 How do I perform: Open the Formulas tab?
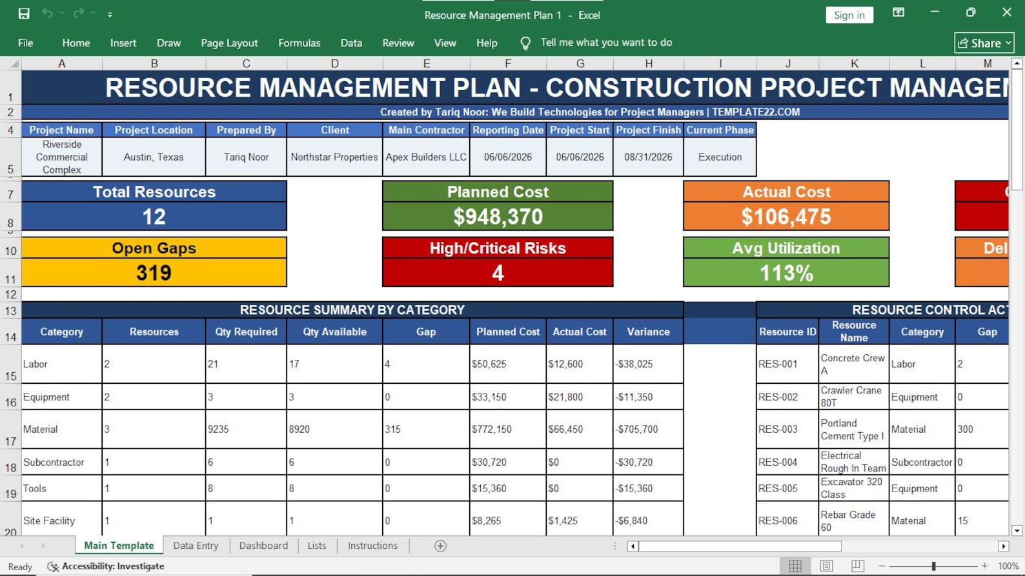coord(299,43)
